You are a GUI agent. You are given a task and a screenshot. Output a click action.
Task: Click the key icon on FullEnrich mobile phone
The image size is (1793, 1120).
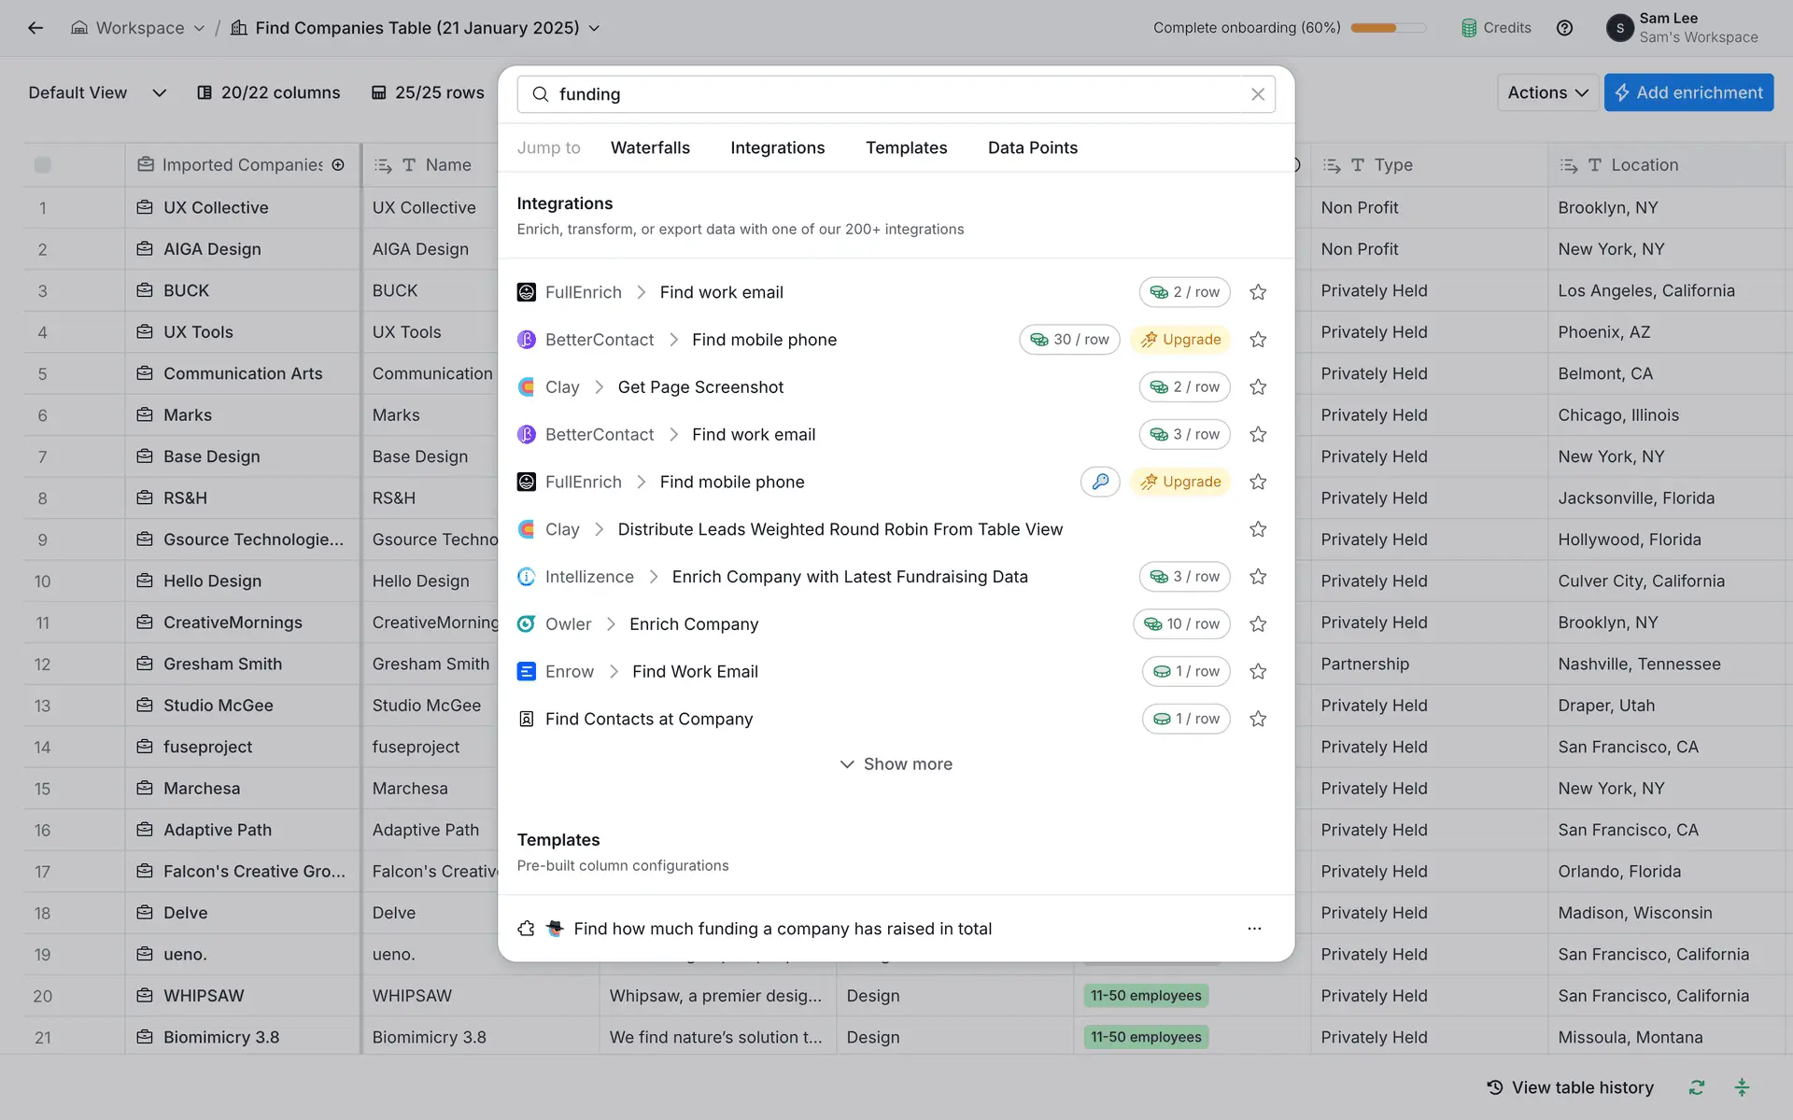(x=1100, y=482)
